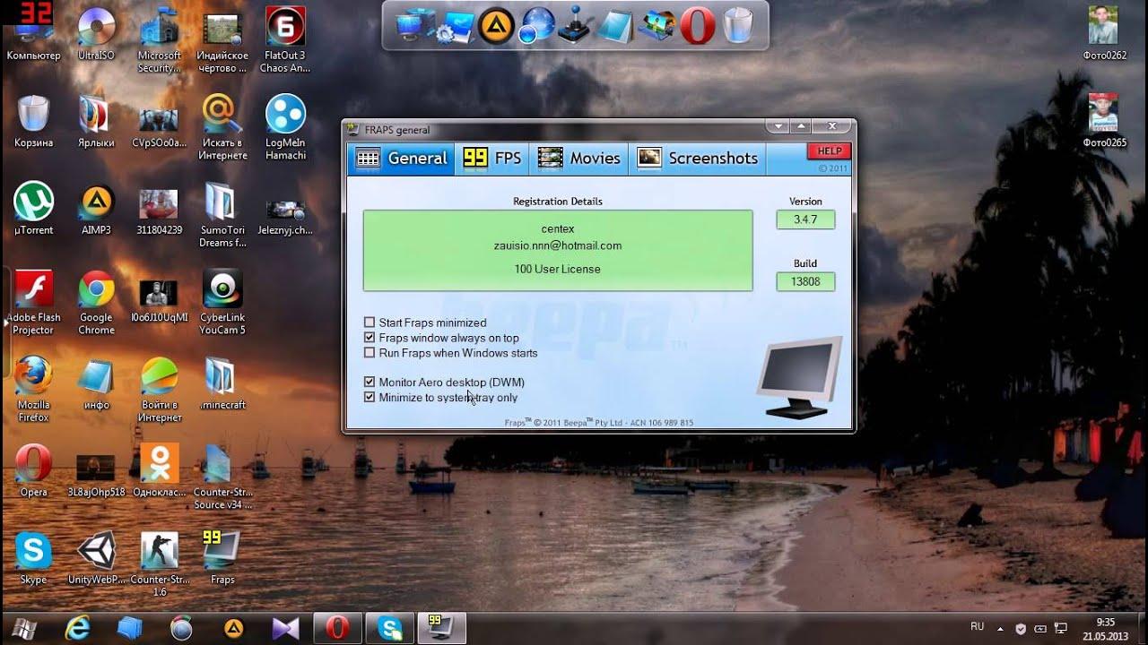The width and height of the screenshot is (1148, 645).
Task: Launch Google Chrome from desktop
Action: tap(96, 303)
